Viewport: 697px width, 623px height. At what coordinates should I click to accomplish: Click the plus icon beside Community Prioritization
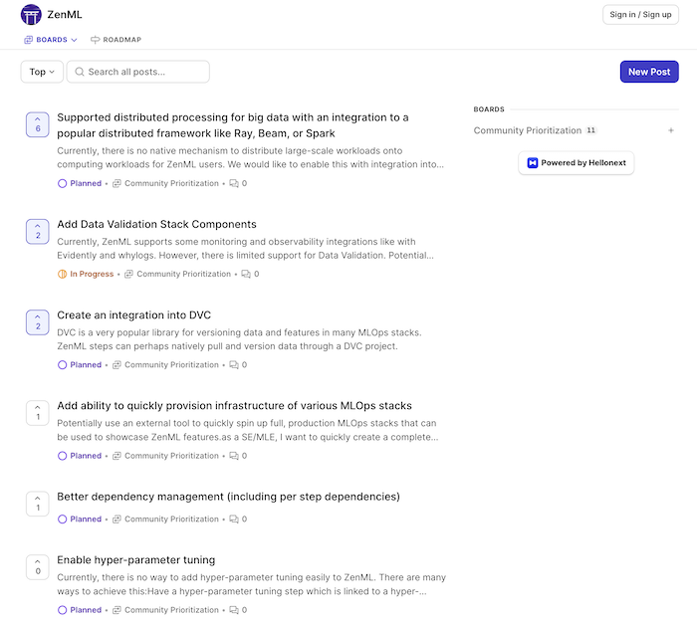coord(671,130)
